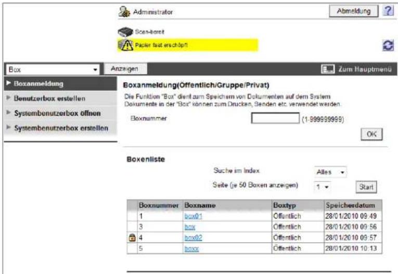Open the box link in row 3
The height and width of the screenshot is (274, 398).
pos(190,227)
